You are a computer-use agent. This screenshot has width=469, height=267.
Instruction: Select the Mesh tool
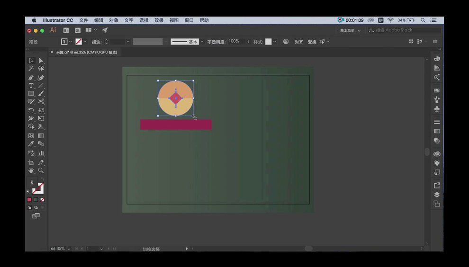click(x=31, y=136)
